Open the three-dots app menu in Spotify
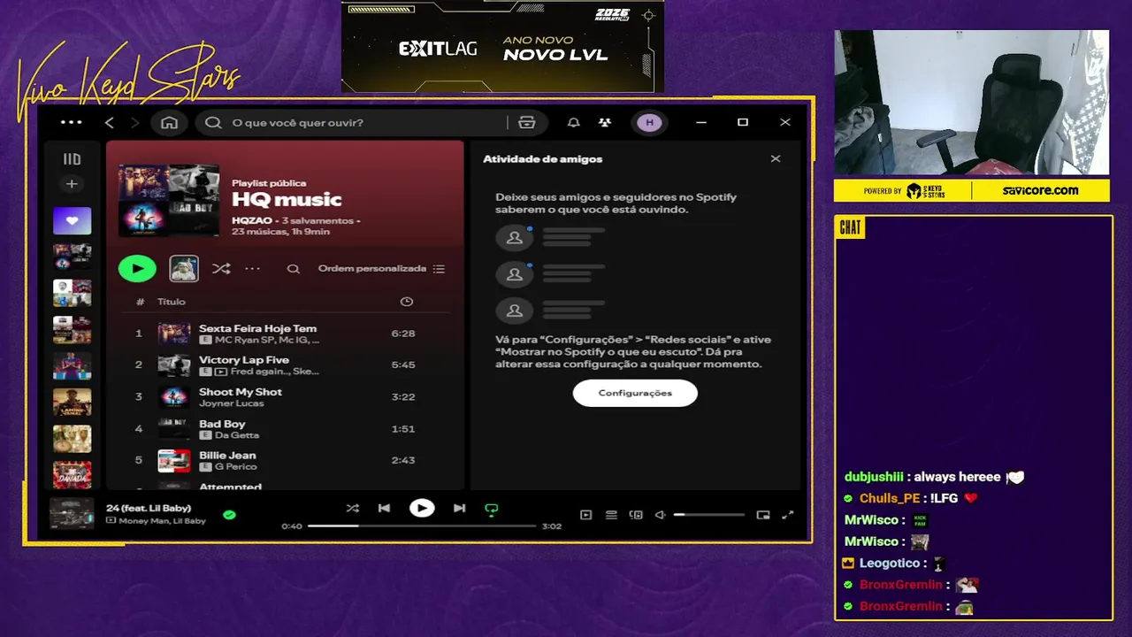The width and height of the screenshot is (1132, 637). coord(71,122)
